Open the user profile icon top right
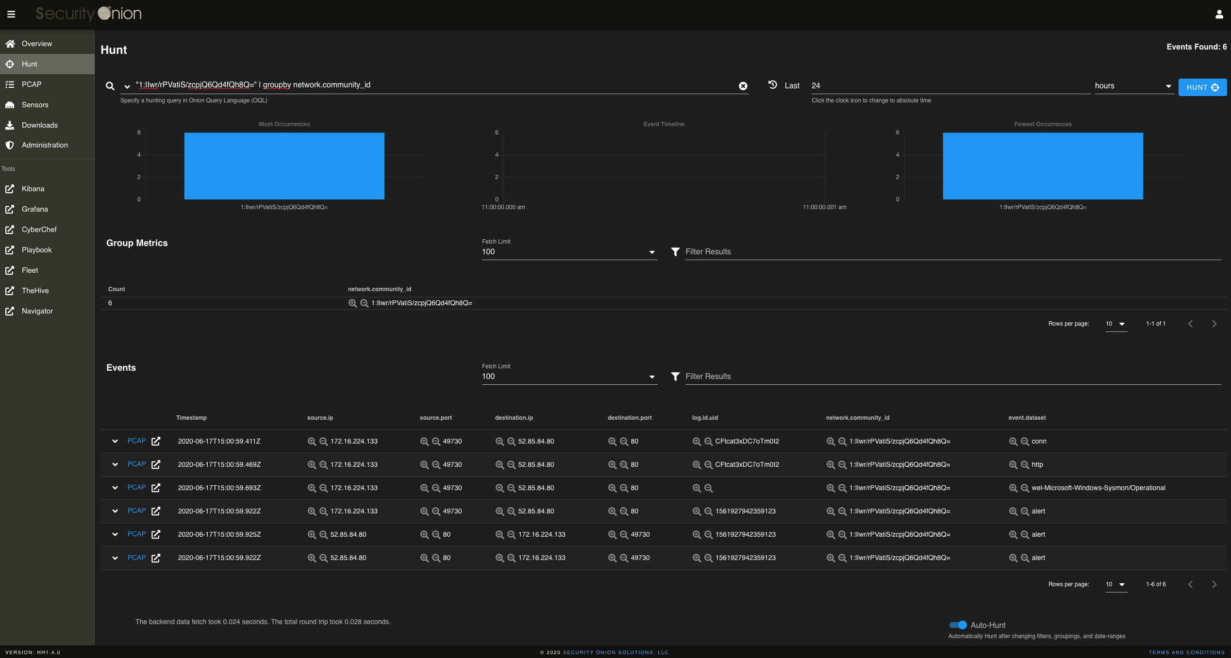The image size is (1231, 658). coord(1220,14)
